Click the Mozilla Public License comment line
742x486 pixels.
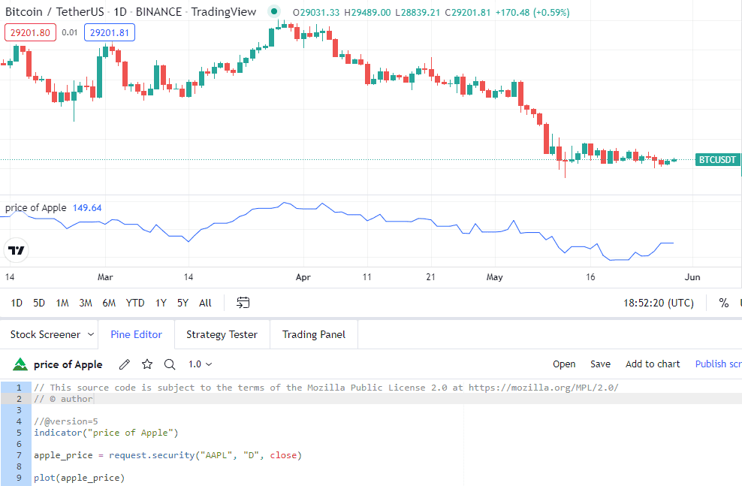click(x=326, y=388)
